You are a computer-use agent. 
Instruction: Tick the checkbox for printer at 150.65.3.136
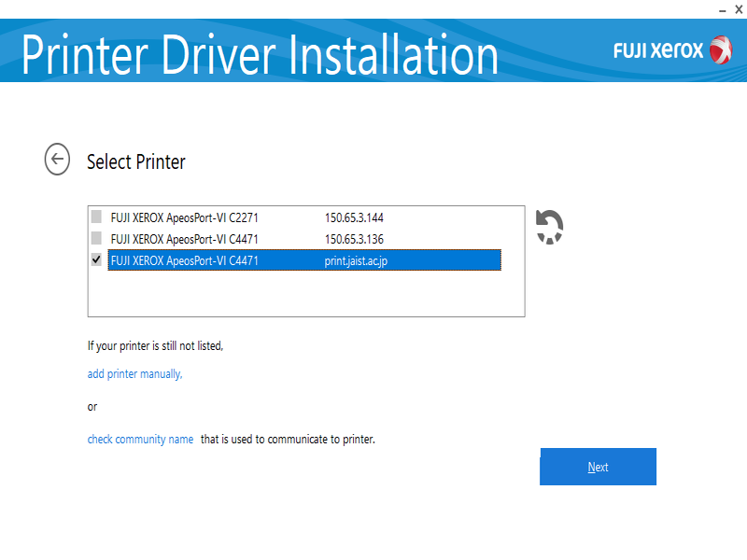(x=96, y=239)
